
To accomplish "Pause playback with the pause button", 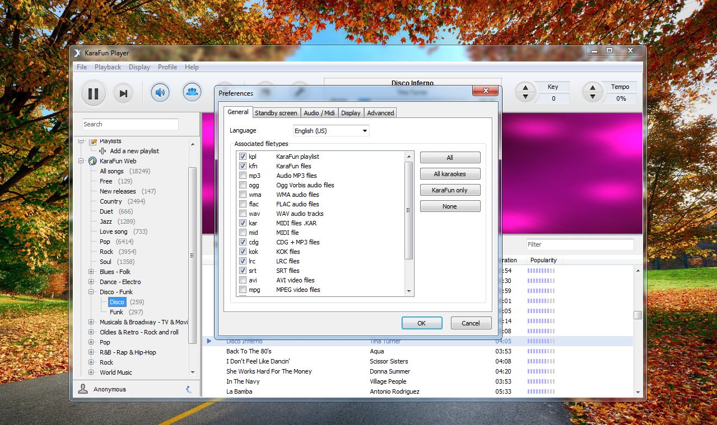I will (94, 93).
